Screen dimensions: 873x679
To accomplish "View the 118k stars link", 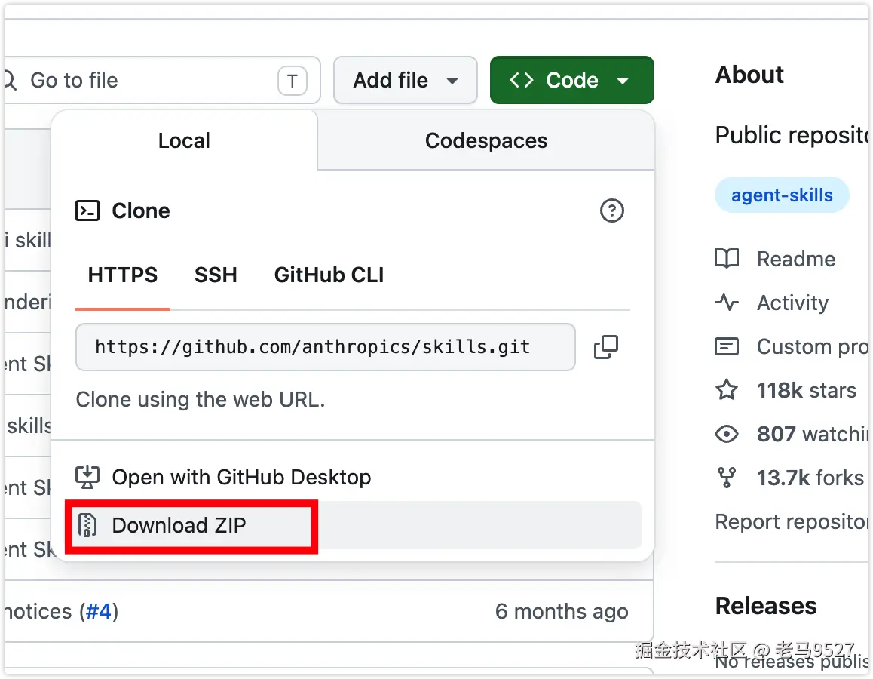I will (806, 391).
